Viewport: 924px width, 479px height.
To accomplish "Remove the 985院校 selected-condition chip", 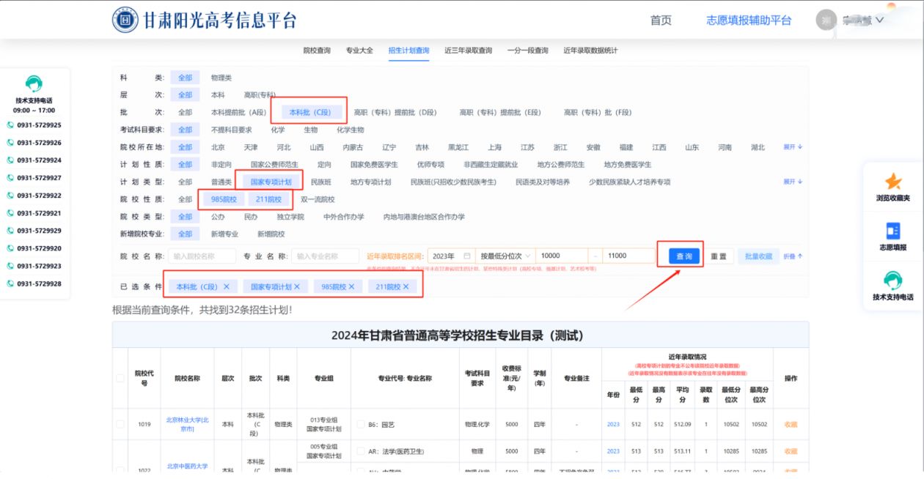I will click(x=351, y=286).
